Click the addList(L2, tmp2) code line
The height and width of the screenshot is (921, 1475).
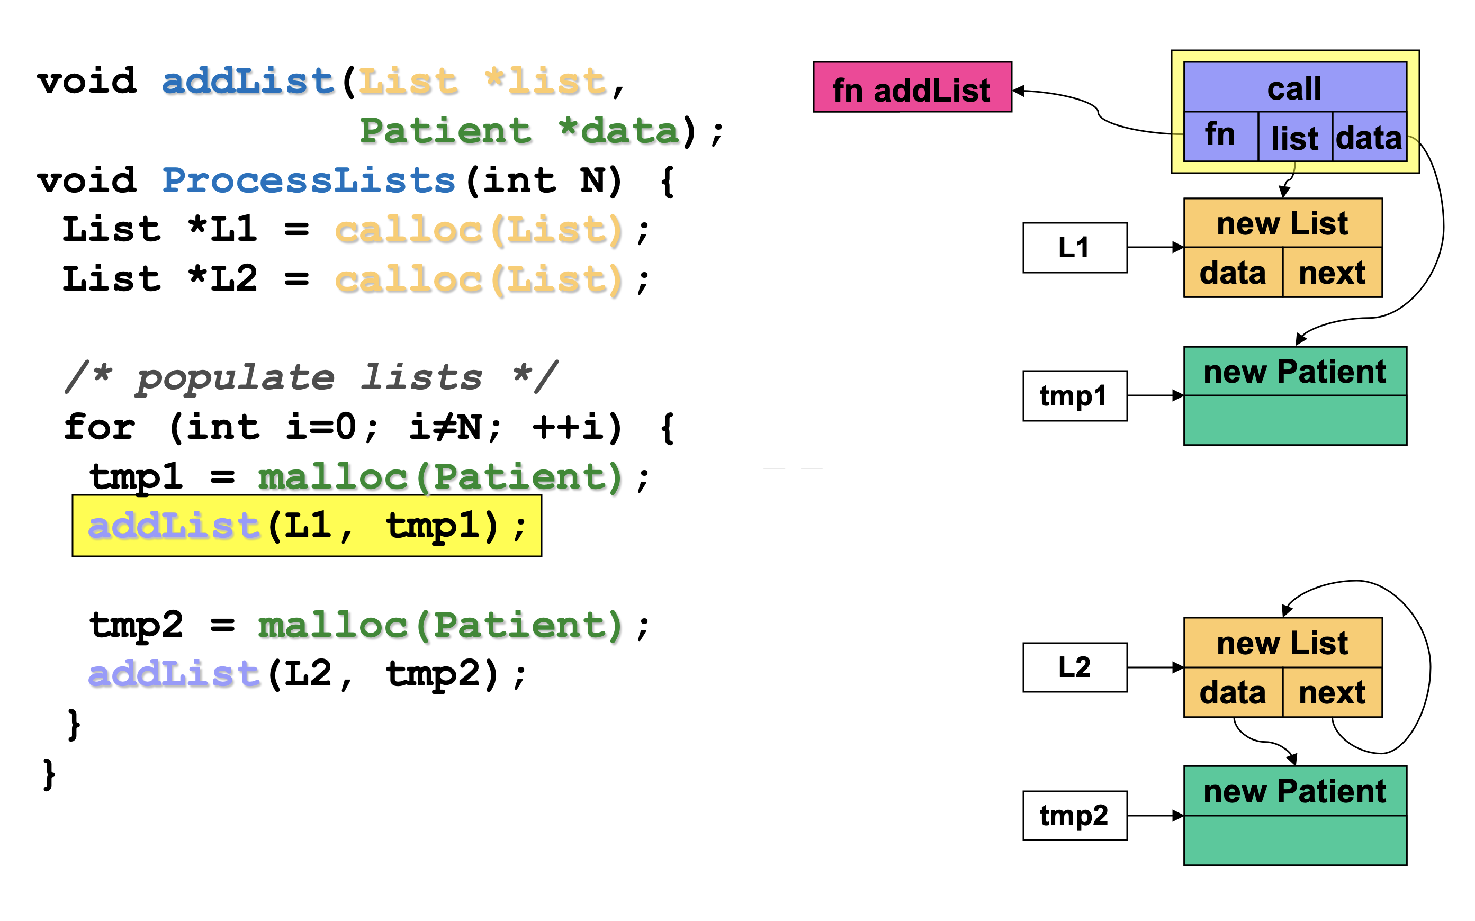[x=307, y=674]
